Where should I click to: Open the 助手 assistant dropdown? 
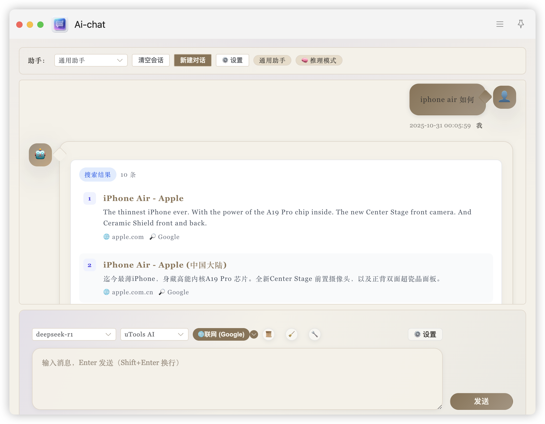click(91, 61)
